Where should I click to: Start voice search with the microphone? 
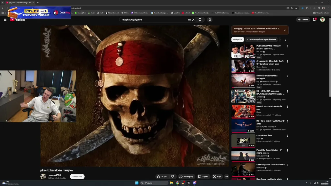coord(210,20)
